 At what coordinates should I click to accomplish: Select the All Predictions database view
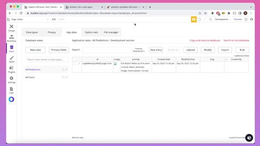33,69
